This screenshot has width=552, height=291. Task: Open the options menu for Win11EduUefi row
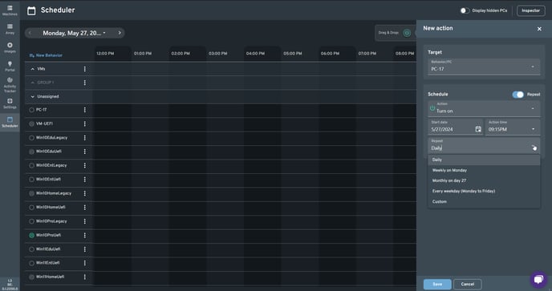click(85, 249)
